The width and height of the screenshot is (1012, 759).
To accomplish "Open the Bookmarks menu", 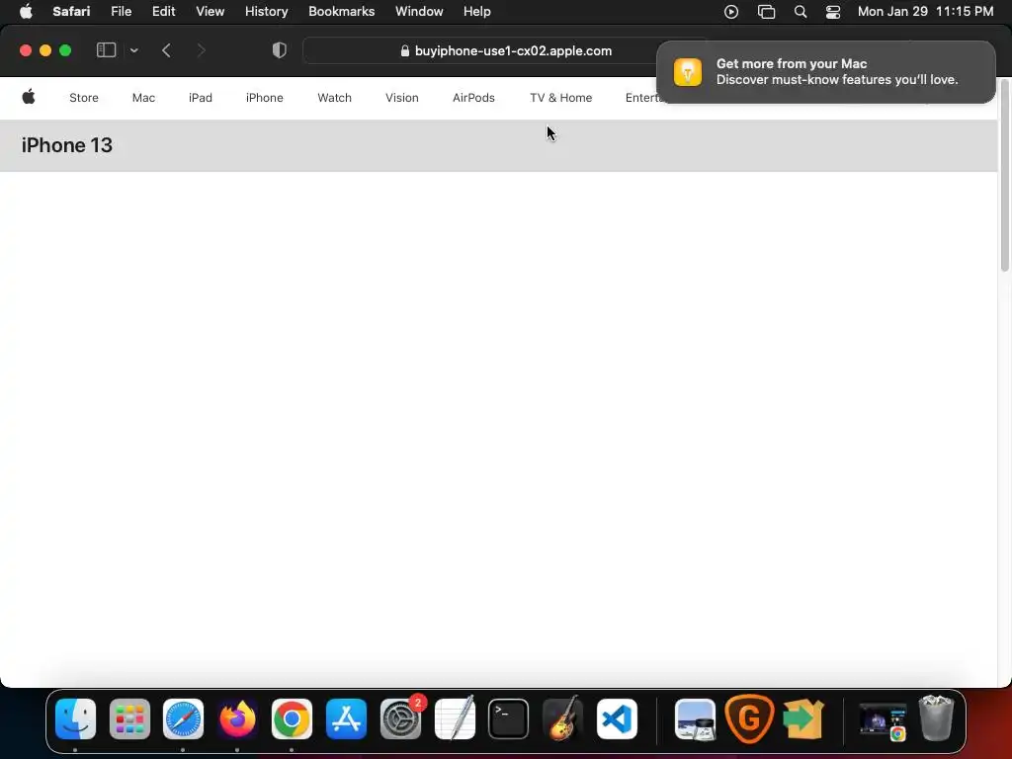I will pyautogui.click(x=341, y=12).
